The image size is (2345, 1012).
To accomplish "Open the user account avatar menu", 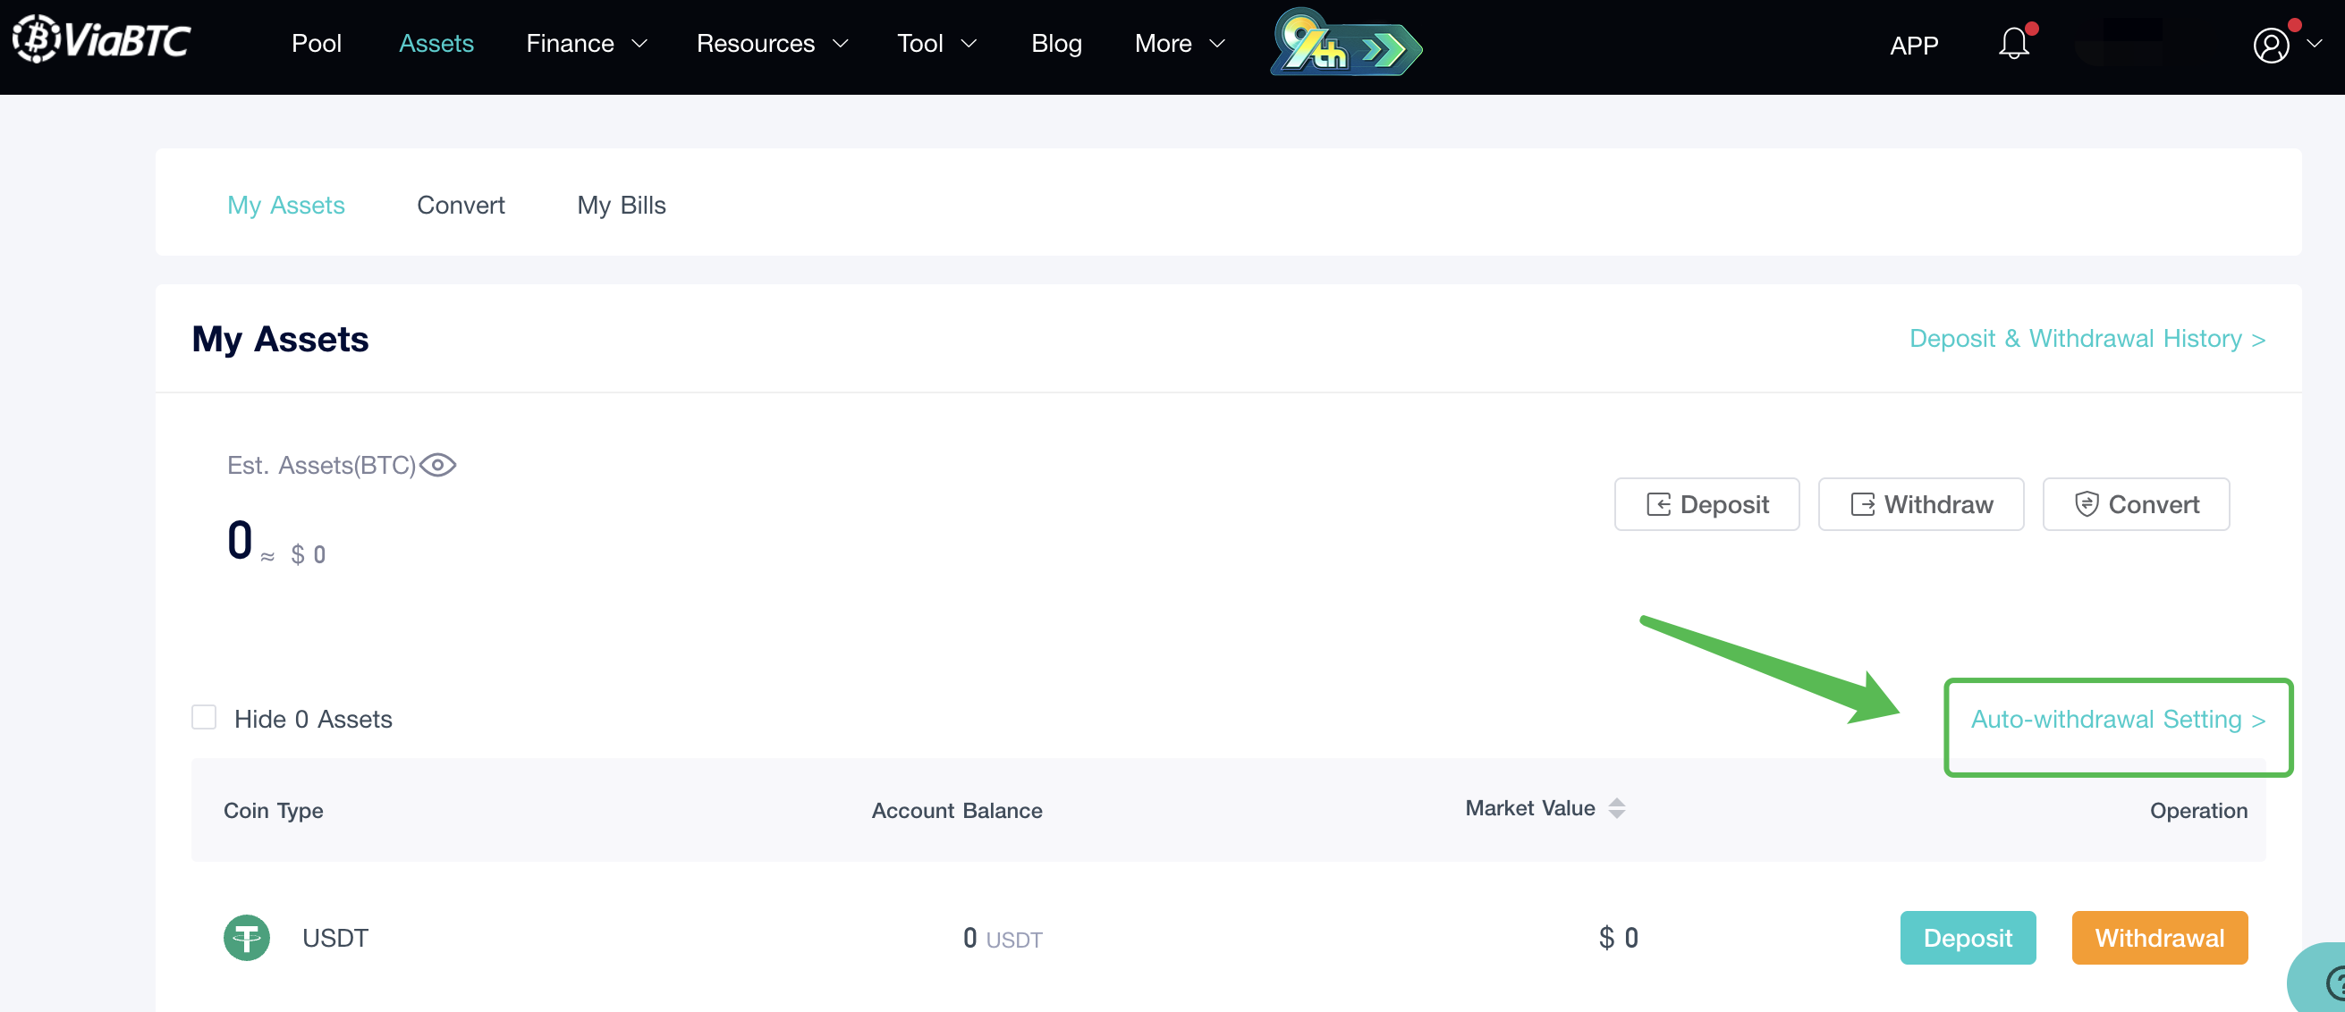I will [2271, 45].
